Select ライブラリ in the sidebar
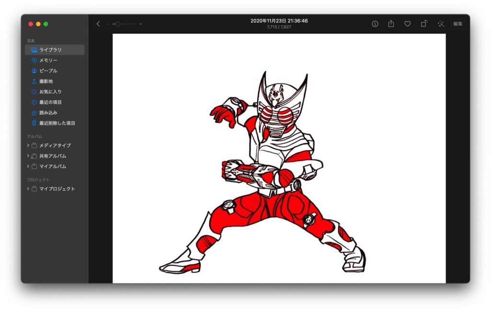This screenshot has width=491, height=311. (55, 50)
